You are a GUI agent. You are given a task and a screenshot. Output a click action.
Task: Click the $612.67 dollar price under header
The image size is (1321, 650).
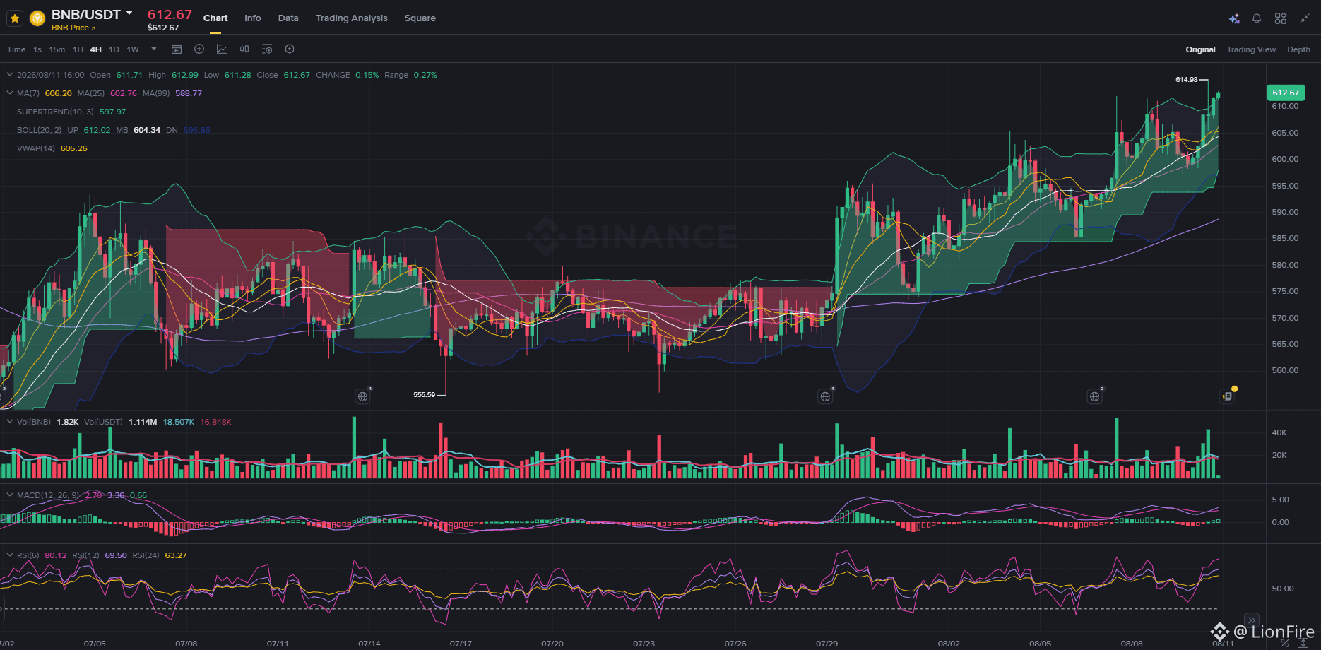[163, 28]
